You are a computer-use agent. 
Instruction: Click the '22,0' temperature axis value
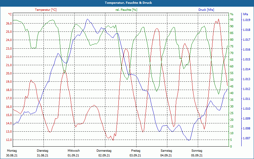(9, 57)
